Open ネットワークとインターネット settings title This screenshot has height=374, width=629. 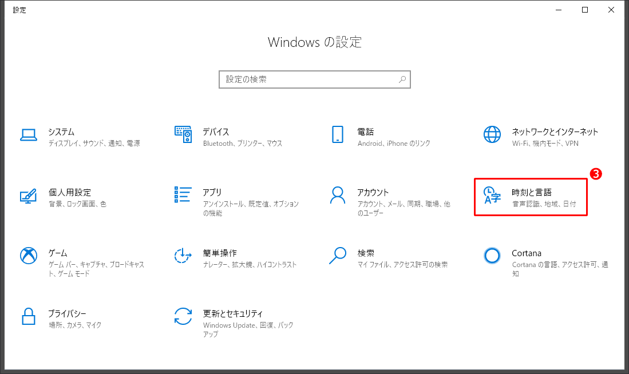(555, 132)
